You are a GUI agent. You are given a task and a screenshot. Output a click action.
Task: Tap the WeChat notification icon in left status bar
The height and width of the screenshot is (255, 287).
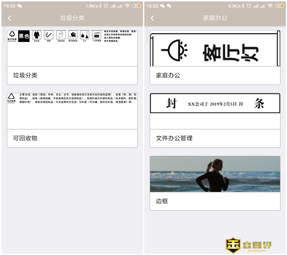coord(20,6)
